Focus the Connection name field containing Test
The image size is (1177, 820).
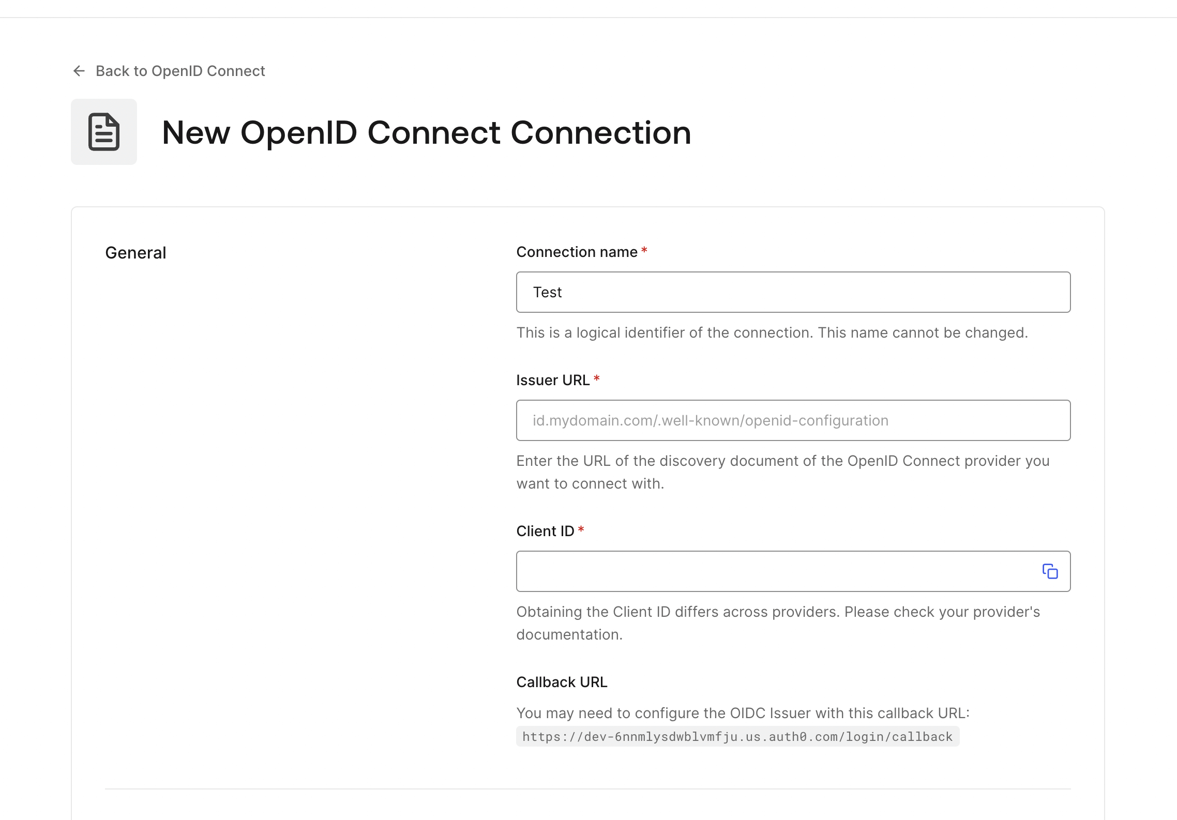click(x=793, y=292)
